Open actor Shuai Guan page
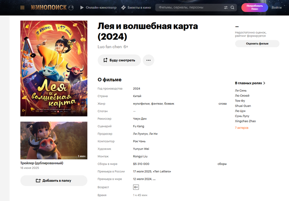The width and height of the screenshot is (289, 201). pos(243,106)
